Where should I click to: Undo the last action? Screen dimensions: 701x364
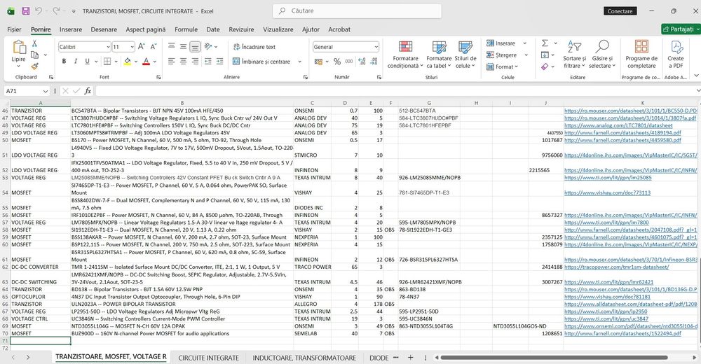[39, 11]
